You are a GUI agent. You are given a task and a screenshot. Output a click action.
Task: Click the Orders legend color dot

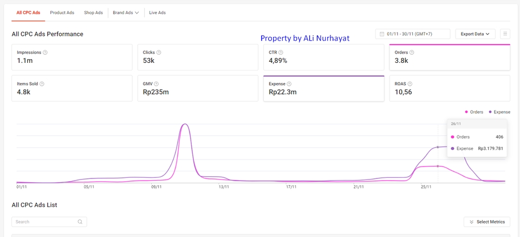(466, 112)
